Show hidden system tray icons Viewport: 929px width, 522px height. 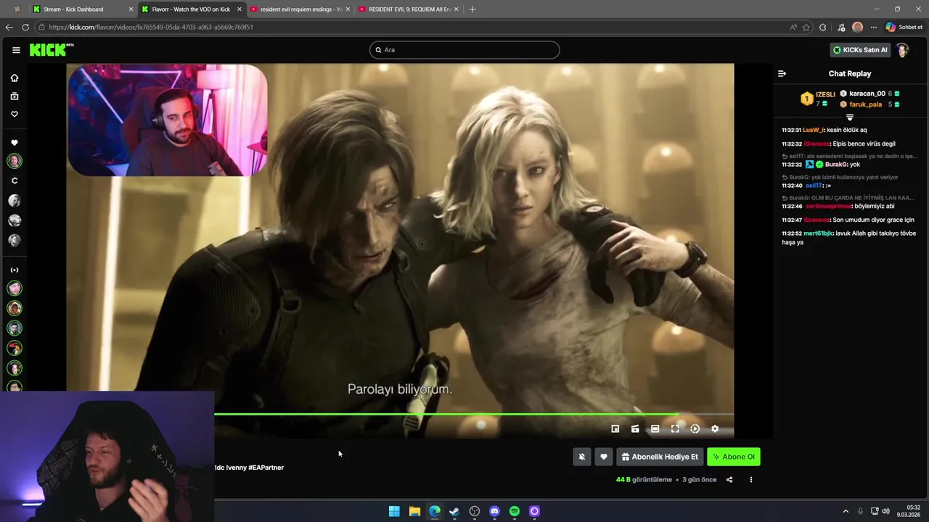pos(846,511)
